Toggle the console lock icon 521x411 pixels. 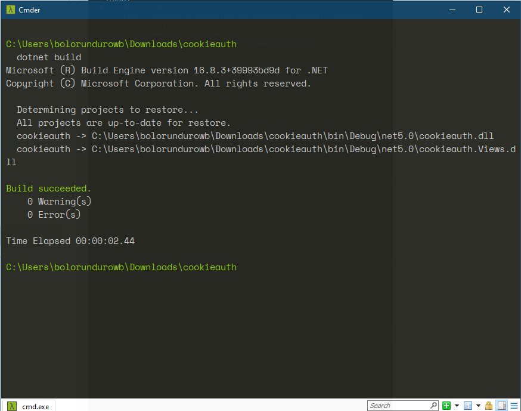pos(488,406)
